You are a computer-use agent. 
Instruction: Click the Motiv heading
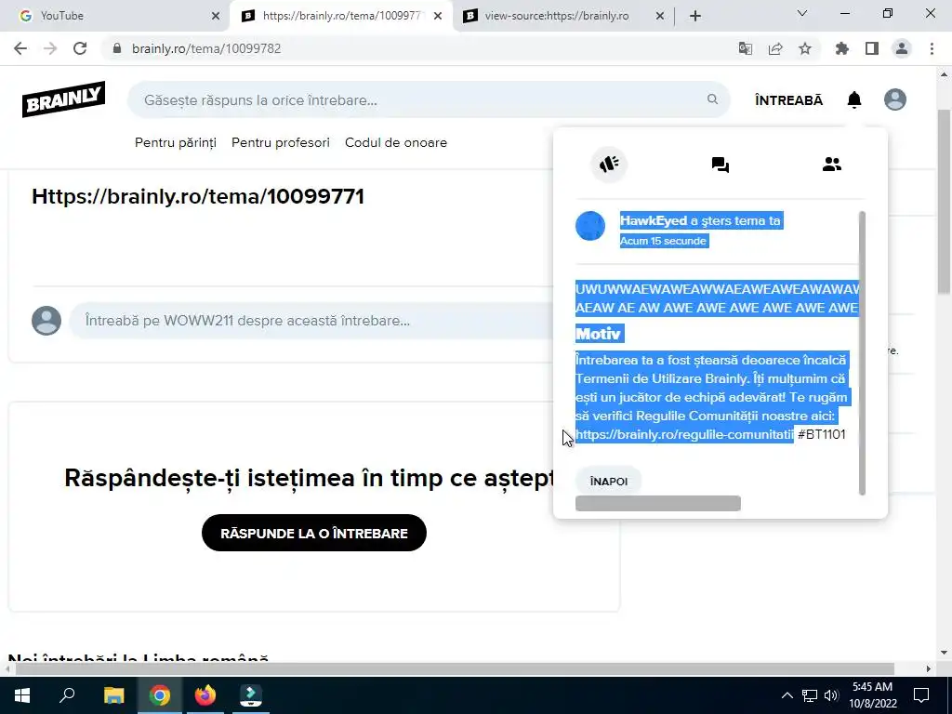click(598, 334)
